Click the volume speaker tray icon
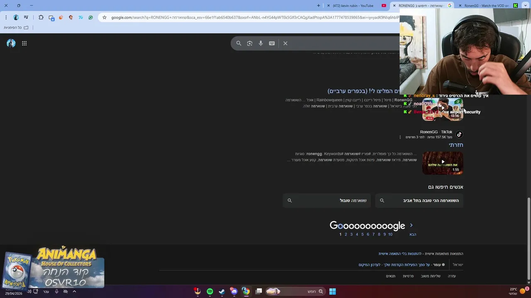This screenshot has height=298, width=531. click(29, 291)
